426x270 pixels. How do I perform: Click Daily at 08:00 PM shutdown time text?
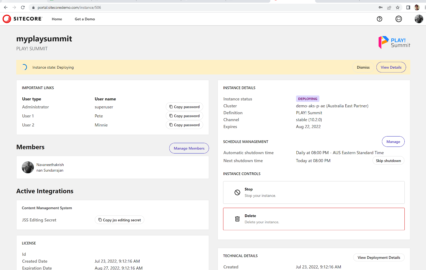point(340,153)
